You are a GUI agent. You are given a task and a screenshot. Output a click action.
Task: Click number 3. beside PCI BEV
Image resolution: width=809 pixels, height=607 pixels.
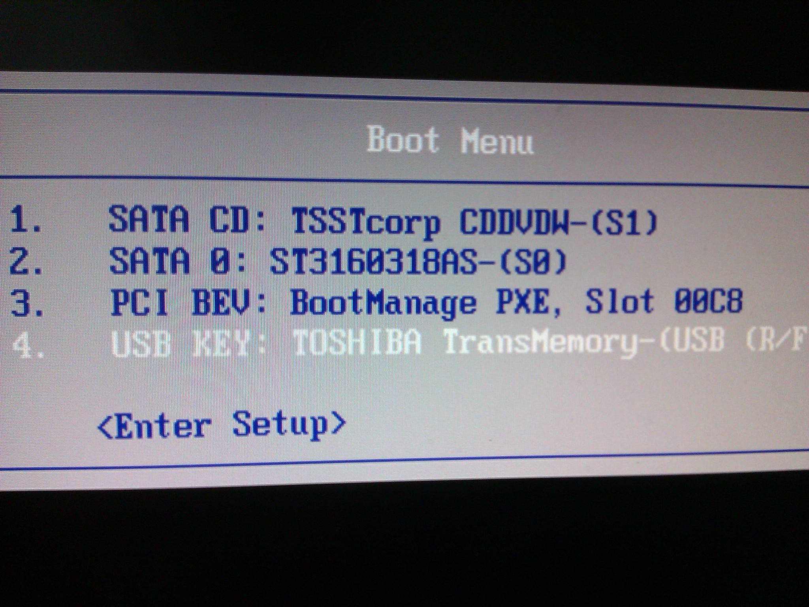pos(26,302)
